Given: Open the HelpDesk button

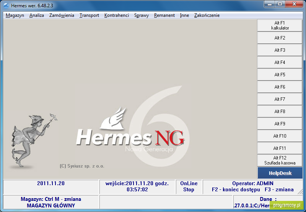Looking at the screenshot, I should tap(280, 173).
